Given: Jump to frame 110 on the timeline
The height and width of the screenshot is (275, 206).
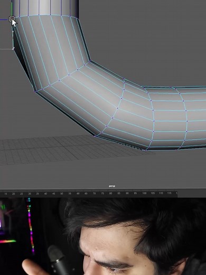Looking at the screenshot, I should pyautogui.click(x=161, y=193).
